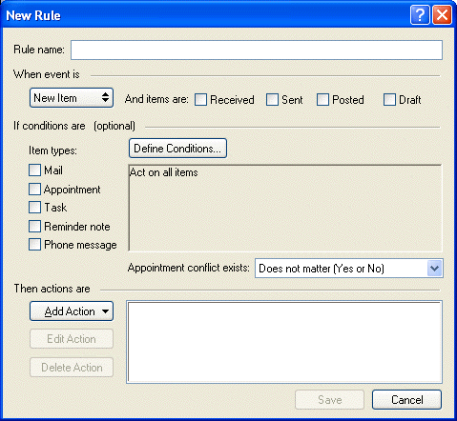457x421 pixels.
Task: Toggle the Task item type
Action: tap(34, 208)
